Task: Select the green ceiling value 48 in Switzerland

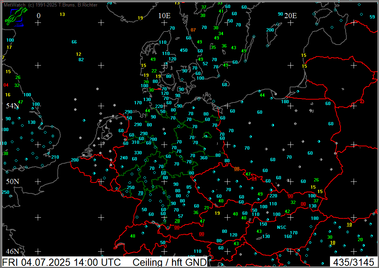Action: (133, 236)
